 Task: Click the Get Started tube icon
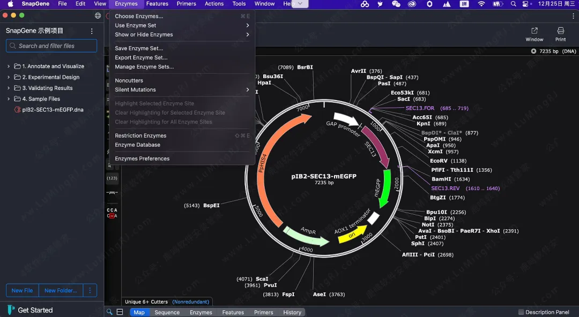pos(11,310)
